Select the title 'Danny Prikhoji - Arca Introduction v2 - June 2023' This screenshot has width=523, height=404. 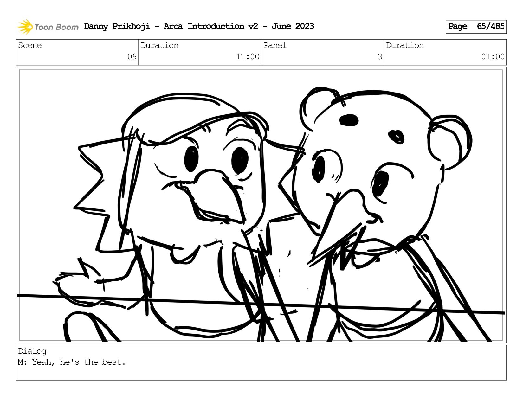pos(199,26)
